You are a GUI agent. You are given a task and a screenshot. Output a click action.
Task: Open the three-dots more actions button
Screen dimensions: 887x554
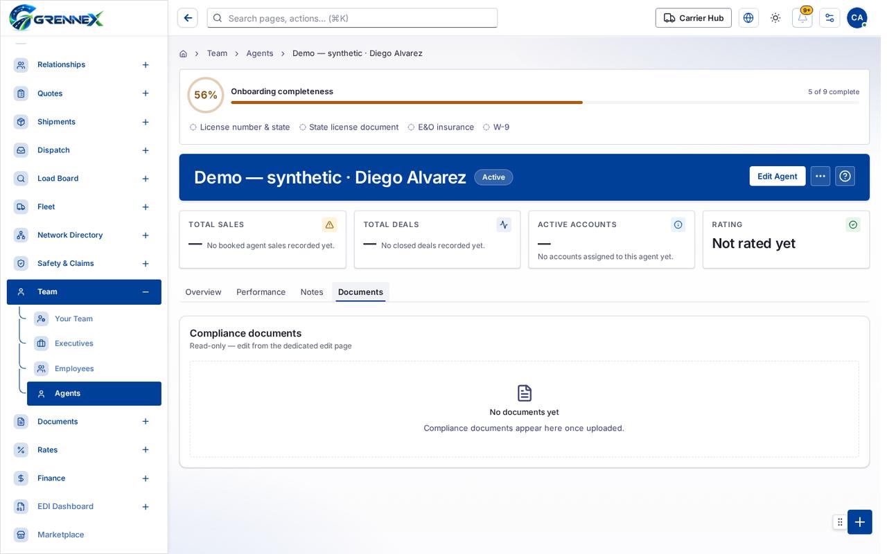[820, 176]
